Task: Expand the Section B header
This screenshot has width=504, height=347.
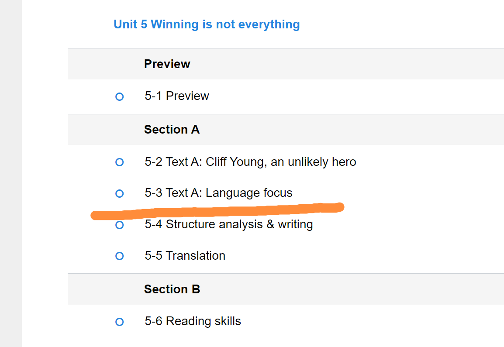Action: pyautogui.click(x=172, y=289)
